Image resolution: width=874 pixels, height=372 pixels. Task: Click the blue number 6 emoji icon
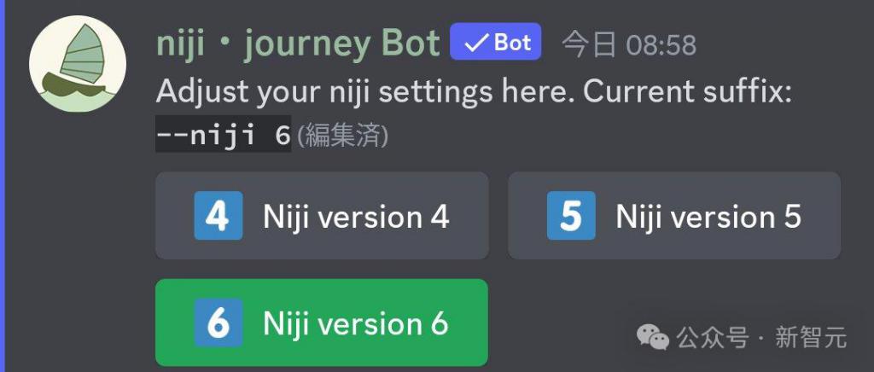coord(218,323)
